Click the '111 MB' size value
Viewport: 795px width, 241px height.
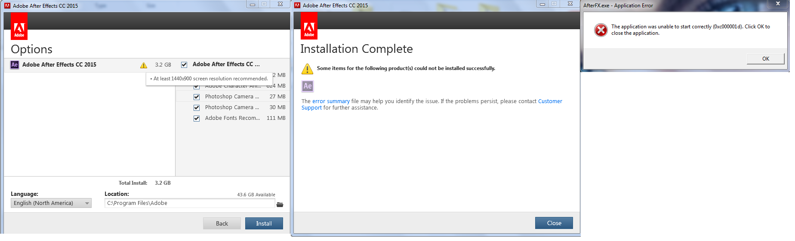(x=276, y=118)
